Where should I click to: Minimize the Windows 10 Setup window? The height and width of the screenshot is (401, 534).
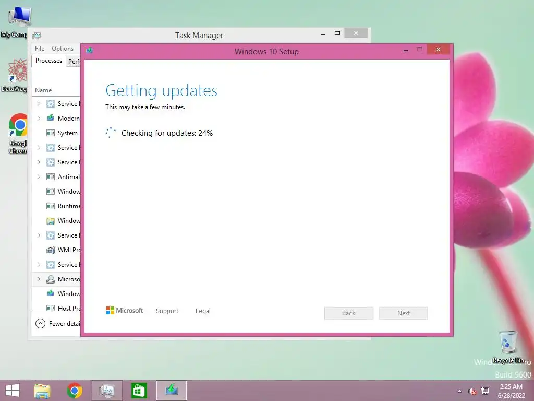click(406, 50)
